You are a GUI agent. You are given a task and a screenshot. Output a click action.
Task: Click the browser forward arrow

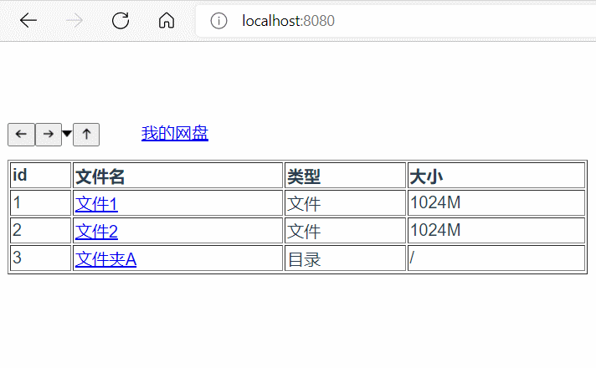coord(74,21)
